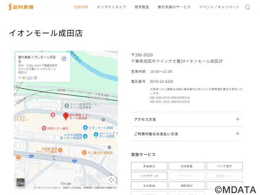Click the ギターエイド service button
The image size is (260, 195).
(187, 176)
